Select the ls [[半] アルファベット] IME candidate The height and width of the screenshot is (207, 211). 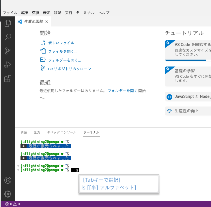pyautogui.click(x=109, y=187)
